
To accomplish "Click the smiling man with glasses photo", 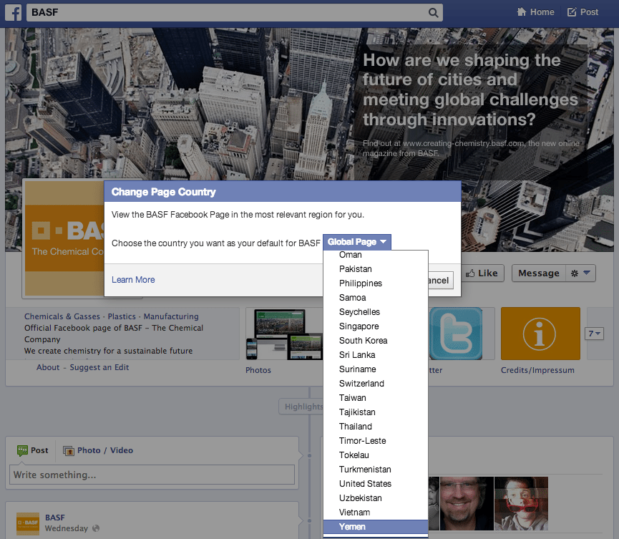I will (x=467, y=503).
